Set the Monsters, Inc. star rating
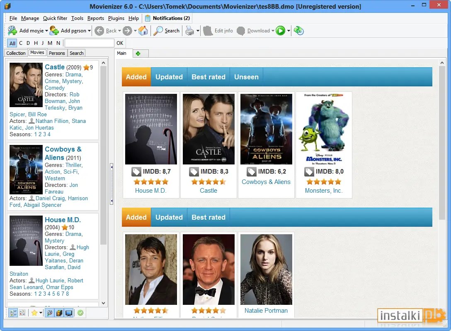 pyautogui.click(x=324, y=182)
